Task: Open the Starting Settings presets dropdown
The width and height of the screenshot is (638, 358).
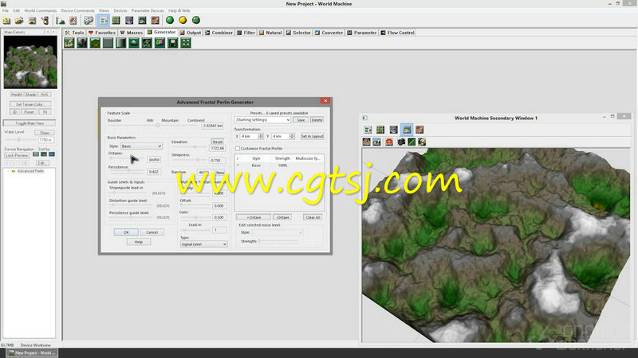Action: click(262, 120)
